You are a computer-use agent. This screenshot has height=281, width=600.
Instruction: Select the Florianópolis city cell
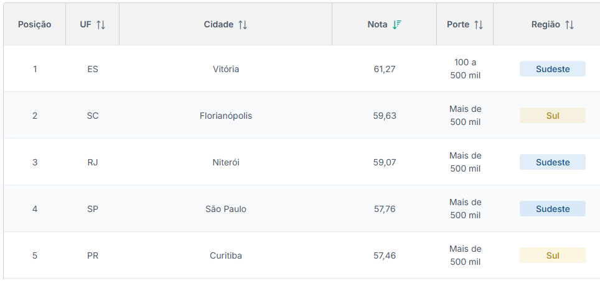[226, 116]
